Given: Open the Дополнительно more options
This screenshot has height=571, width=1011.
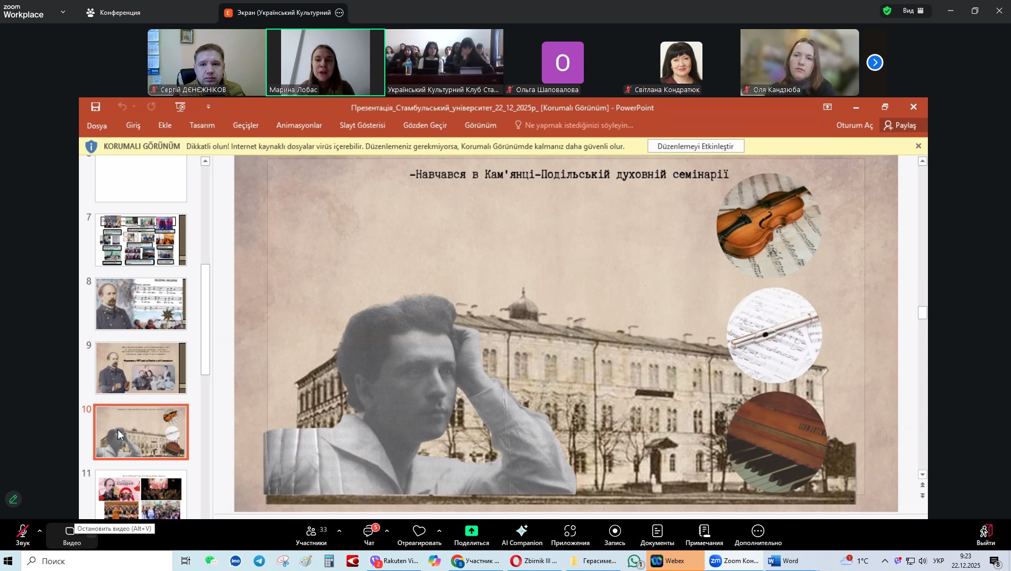Looking at the screenshot, I should click(x=757, y=534).
